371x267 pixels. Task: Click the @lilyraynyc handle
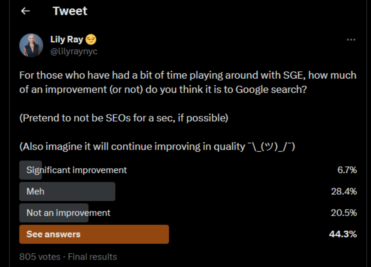[x=74, y=52]
